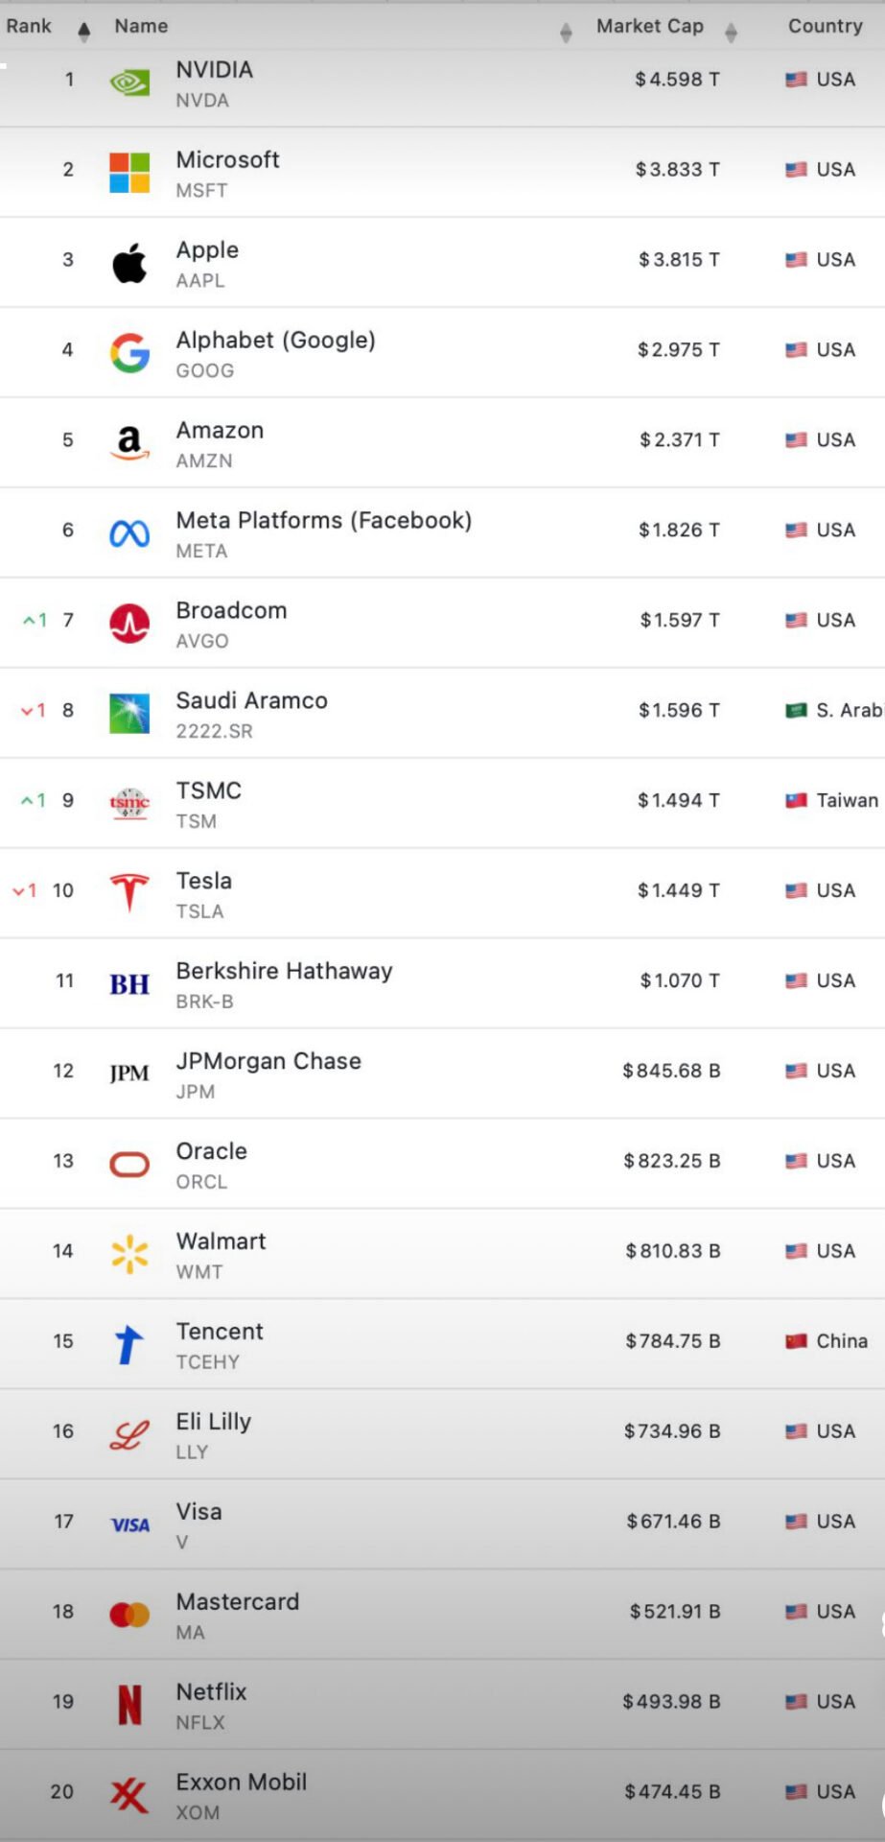Click the Tesla logo icon

(129, 893)
